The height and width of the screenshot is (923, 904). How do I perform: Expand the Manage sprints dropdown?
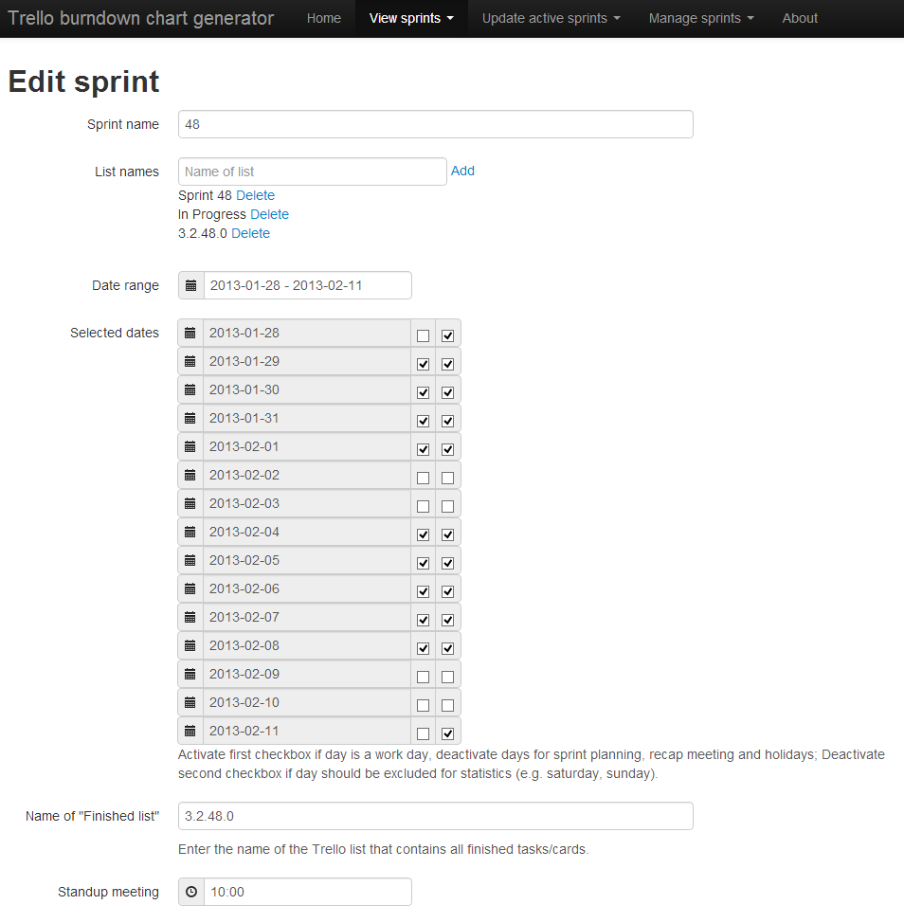point(701,18)
